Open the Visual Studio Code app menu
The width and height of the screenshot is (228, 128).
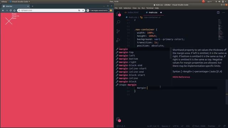click(20, 1)
